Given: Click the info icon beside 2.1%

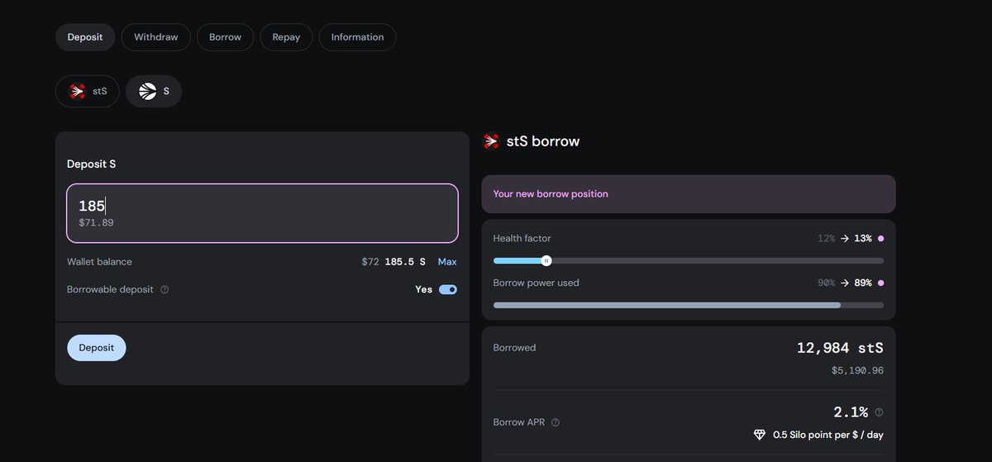Looking at the screenshot, I should coord(879,412).
